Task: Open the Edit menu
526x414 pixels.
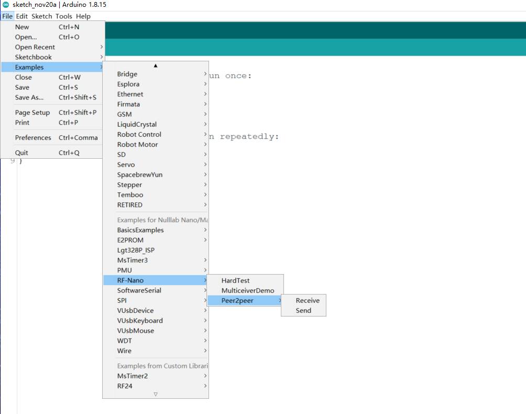Action: [x=21, y=16]
